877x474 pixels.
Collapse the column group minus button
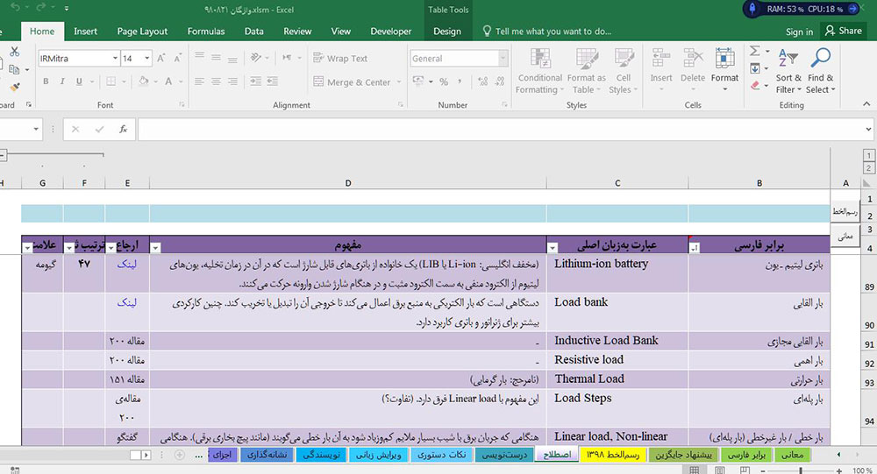[x=3, y=155]
